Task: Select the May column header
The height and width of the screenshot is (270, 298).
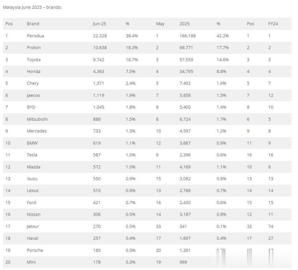Action: [160, 24]
